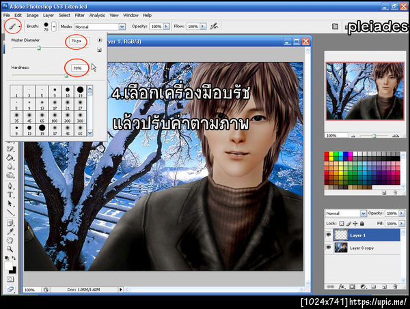410x309 pixels.
Task: Select the Type tool
Action: click(x=10, y=194)
